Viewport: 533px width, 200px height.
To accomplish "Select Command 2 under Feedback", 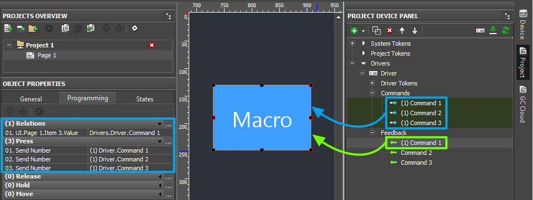I will pyautogui.click(x=416, y=153).
